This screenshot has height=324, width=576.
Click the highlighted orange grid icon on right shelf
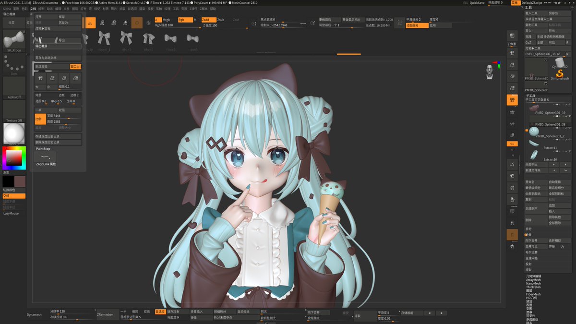coord(512,100)
